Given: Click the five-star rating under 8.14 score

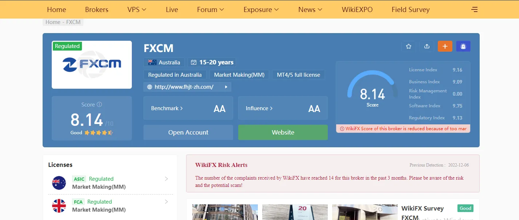Looking at the screenshot, I should pyautogui.click(x=99, y=133).
